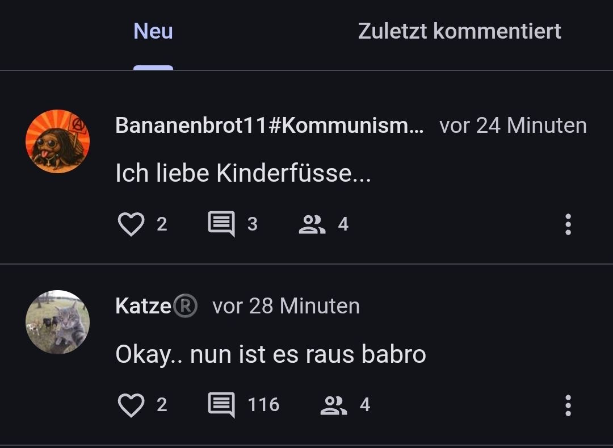Click the "vor 28 Minuten" timestamp
The height and width of the screenshot is (448, 613).
(286, 307)
